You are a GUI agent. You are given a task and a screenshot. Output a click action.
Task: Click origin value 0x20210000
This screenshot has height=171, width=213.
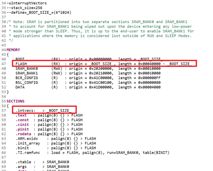[x=100, y=73]
